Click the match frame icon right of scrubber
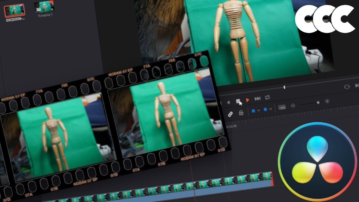 tap(347, 87)
